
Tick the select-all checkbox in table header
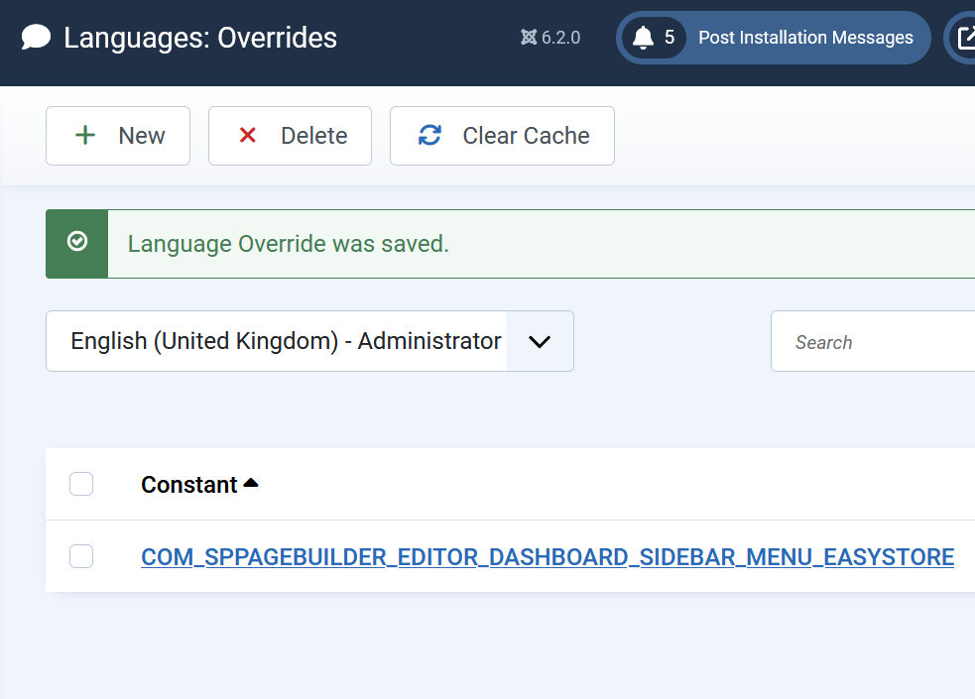click(x=81, y=484)
